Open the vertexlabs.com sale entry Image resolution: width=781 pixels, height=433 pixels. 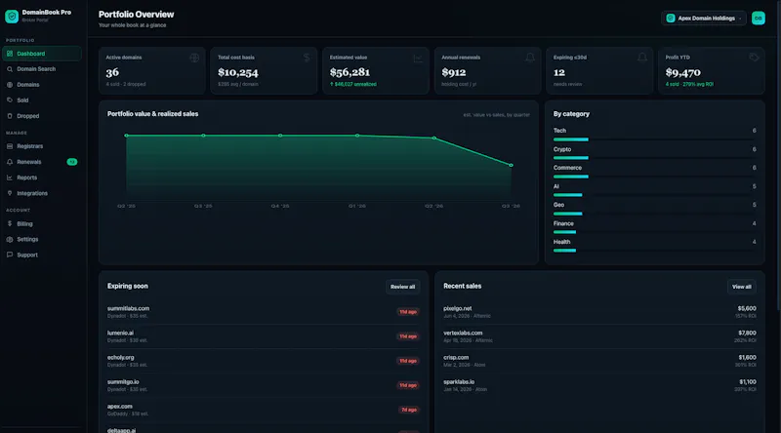(x=599, y=336)
